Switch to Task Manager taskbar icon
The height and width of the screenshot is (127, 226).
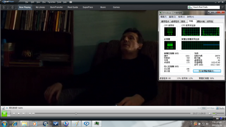tap(97, 124)
